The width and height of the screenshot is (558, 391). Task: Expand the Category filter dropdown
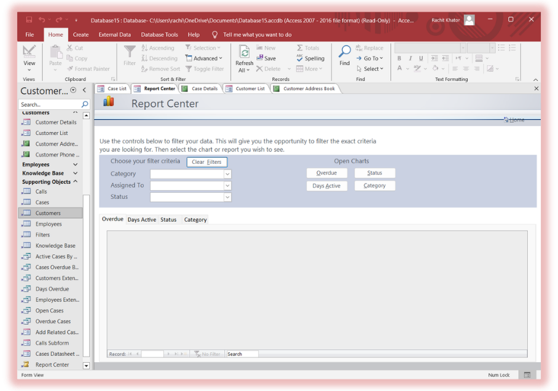227,174
